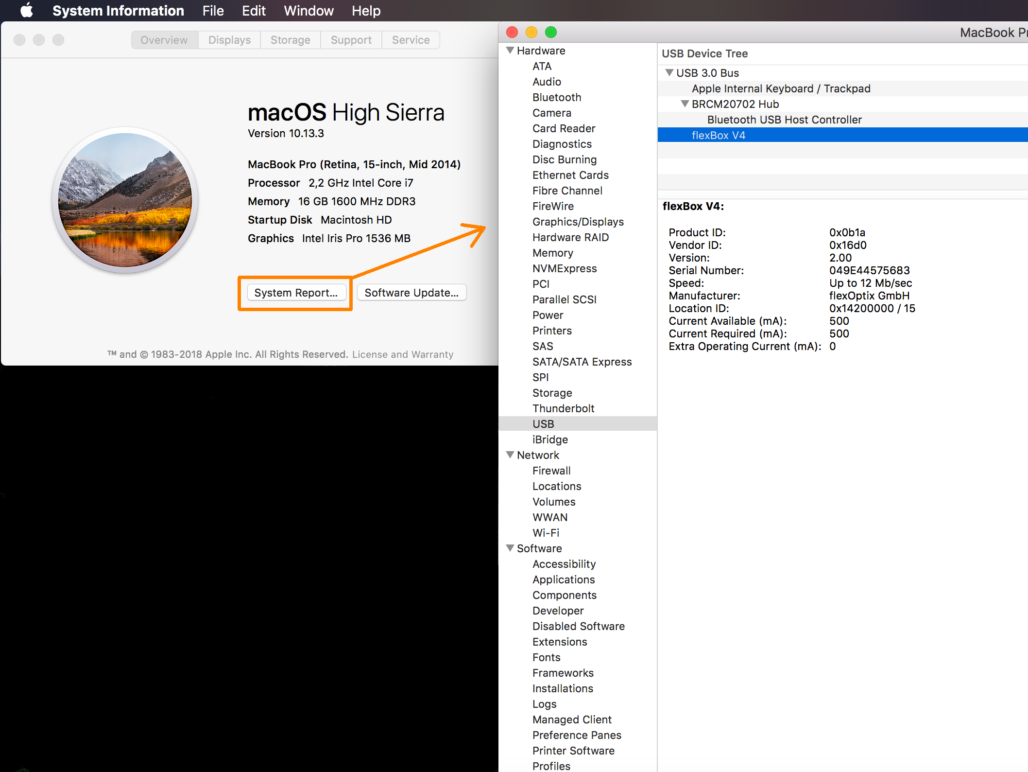
Task: Select Camera in the sidebar
Action: click(x=552, y=113)
